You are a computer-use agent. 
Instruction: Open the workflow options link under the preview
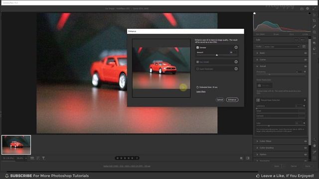pos(127,166)
